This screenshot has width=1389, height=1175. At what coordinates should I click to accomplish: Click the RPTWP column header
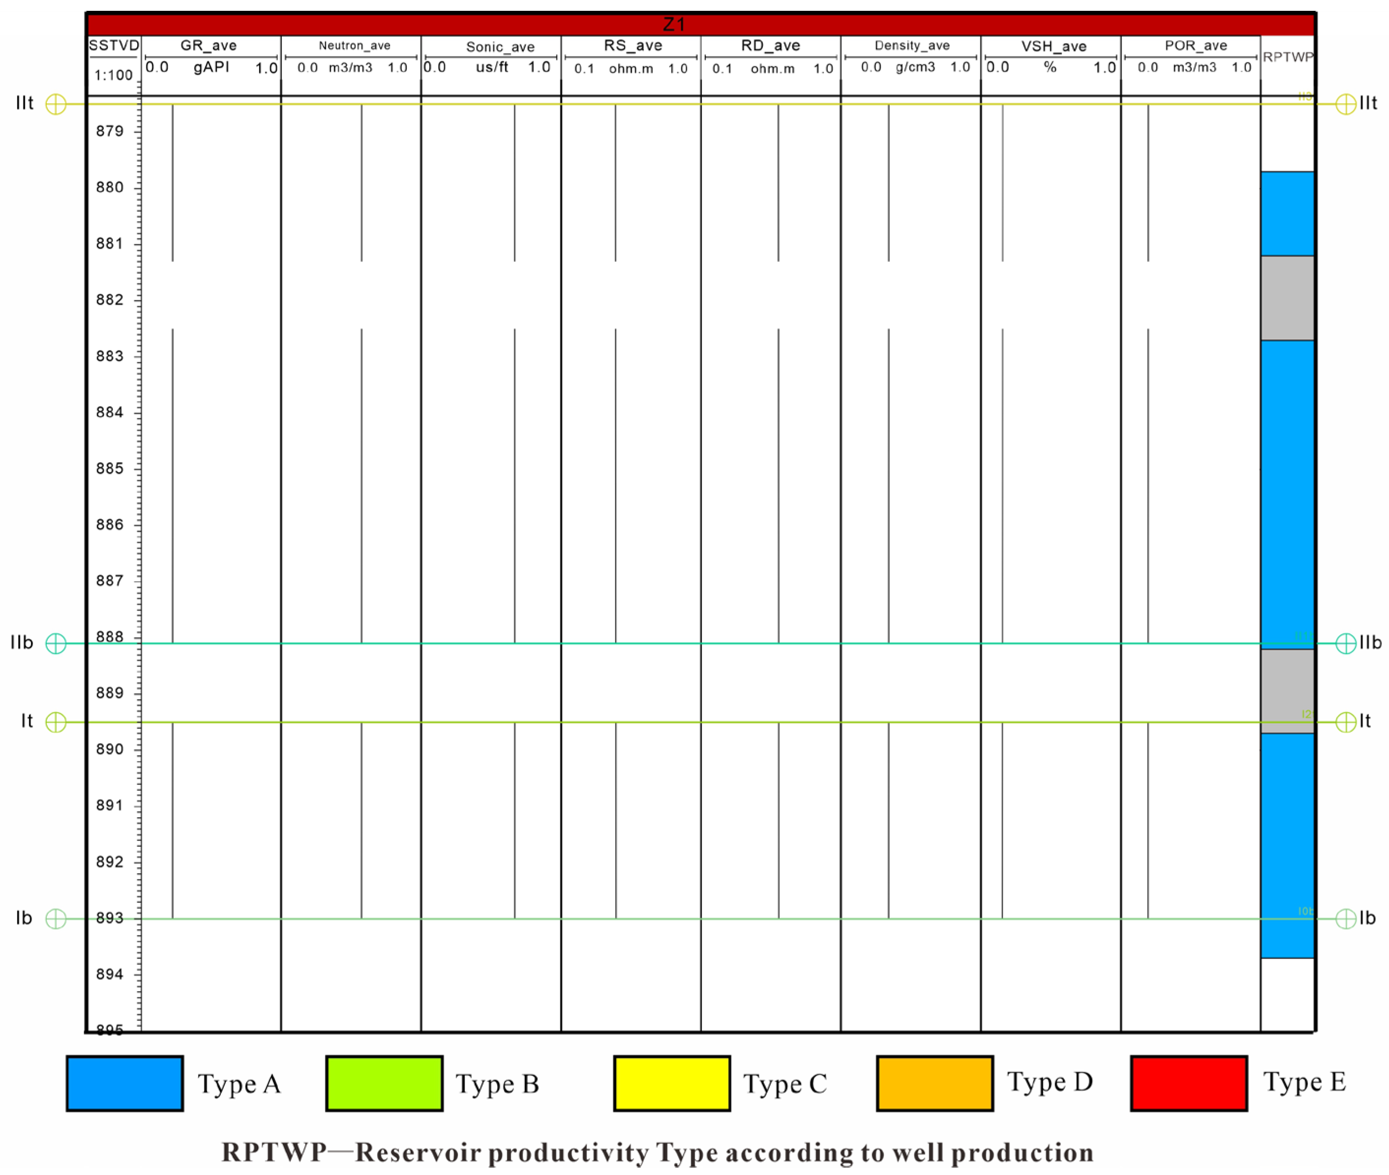pyautogui.click(x=1288, y=58)
